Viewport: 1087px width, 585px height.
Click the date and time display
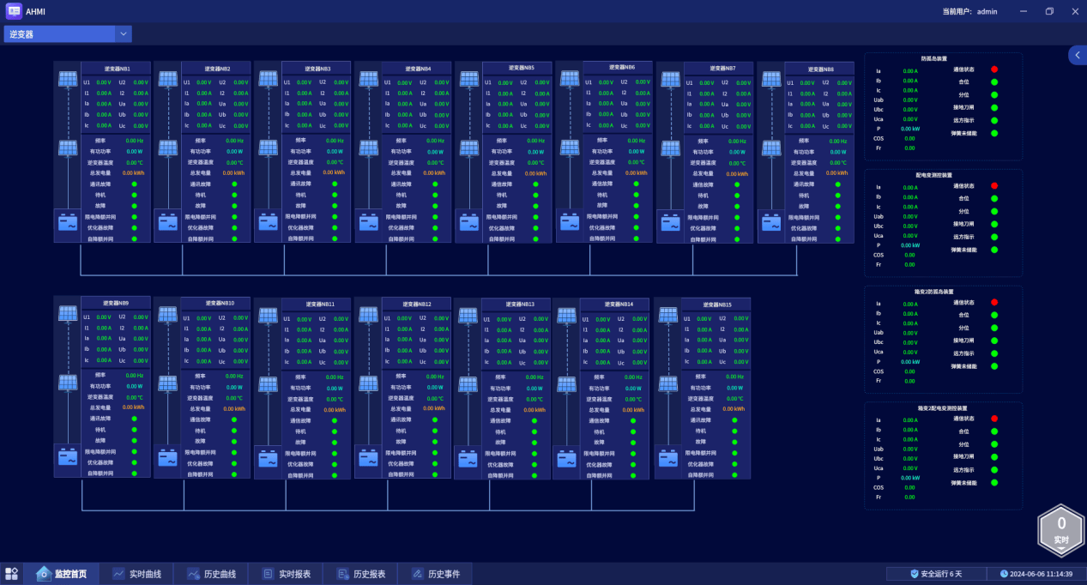pos(1036,574)
